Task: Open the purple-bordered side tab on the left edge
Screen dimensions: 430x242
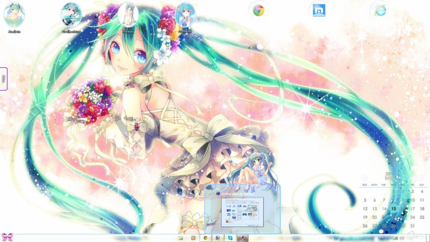Action: pyautogui.click(x=3, y=79)
